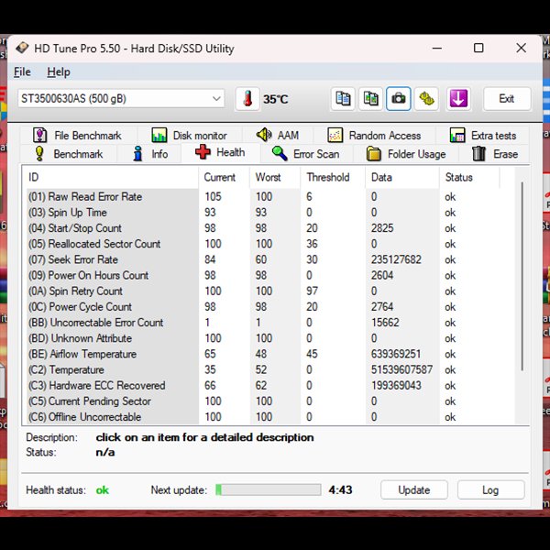Open the options gear icon
Image resolution: width=550 pixels, height=550 pixels.
(426, 99)
